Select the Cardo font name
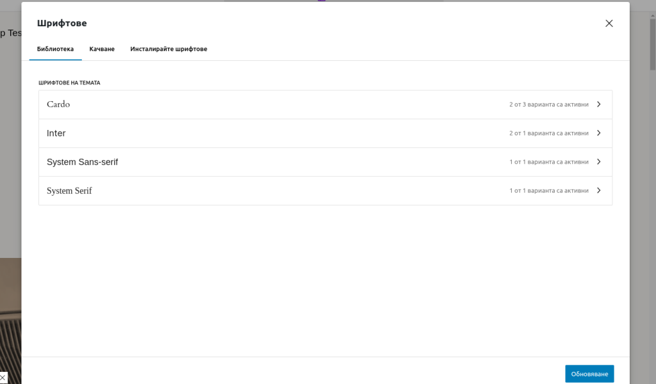 tap(58, 104)
